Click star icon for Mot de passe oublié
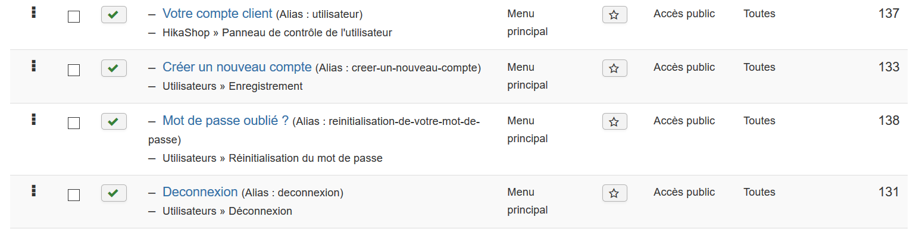919x229 pixels. pyautogui.click(x=615, y=122)
